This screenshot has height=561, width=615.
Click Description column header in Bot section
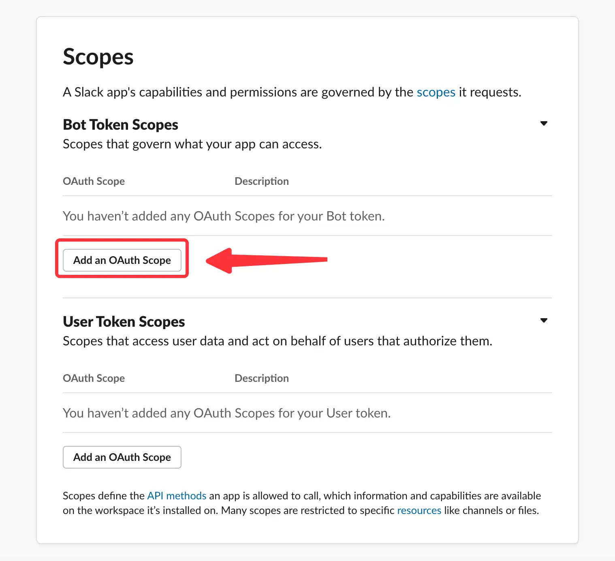click(262, 181)
